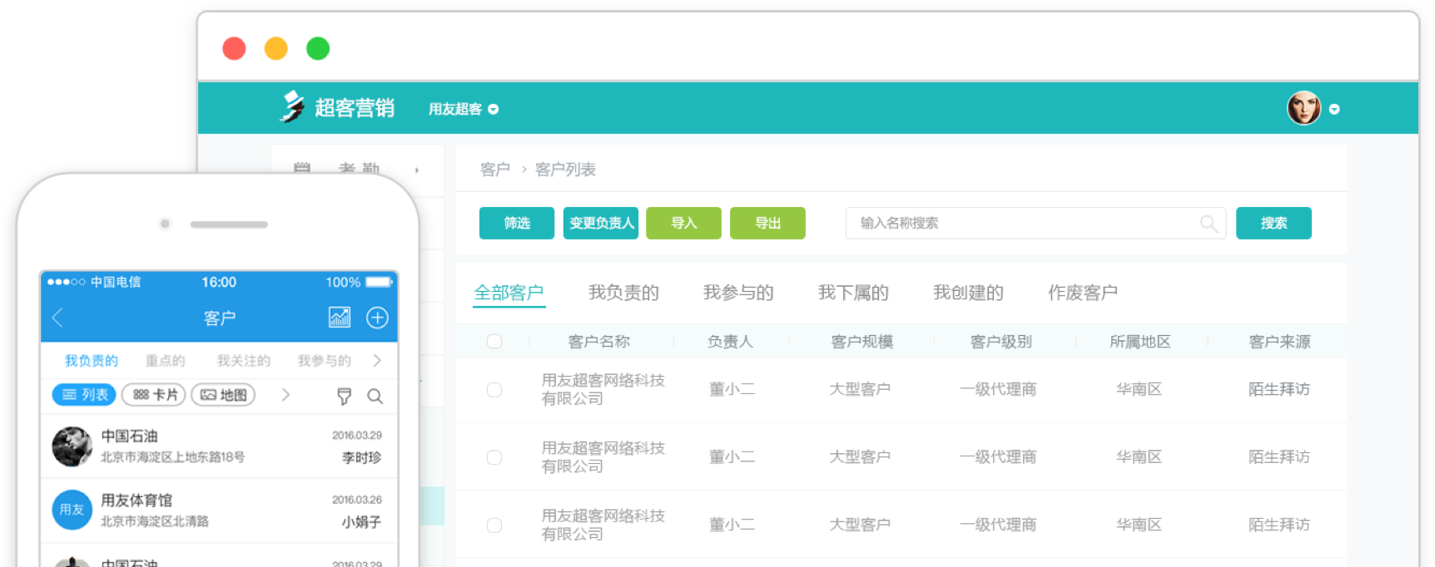Switch to the 我负责的 desktop tab

click(x=623, y=293)
